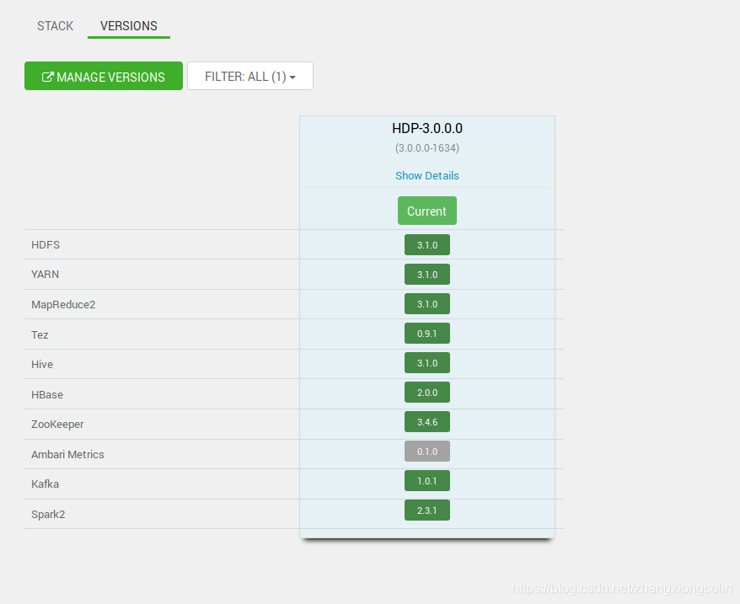The image size is (740, 604).
Task: Click the MapReduce2 service row label
Action: click(63, 304)
